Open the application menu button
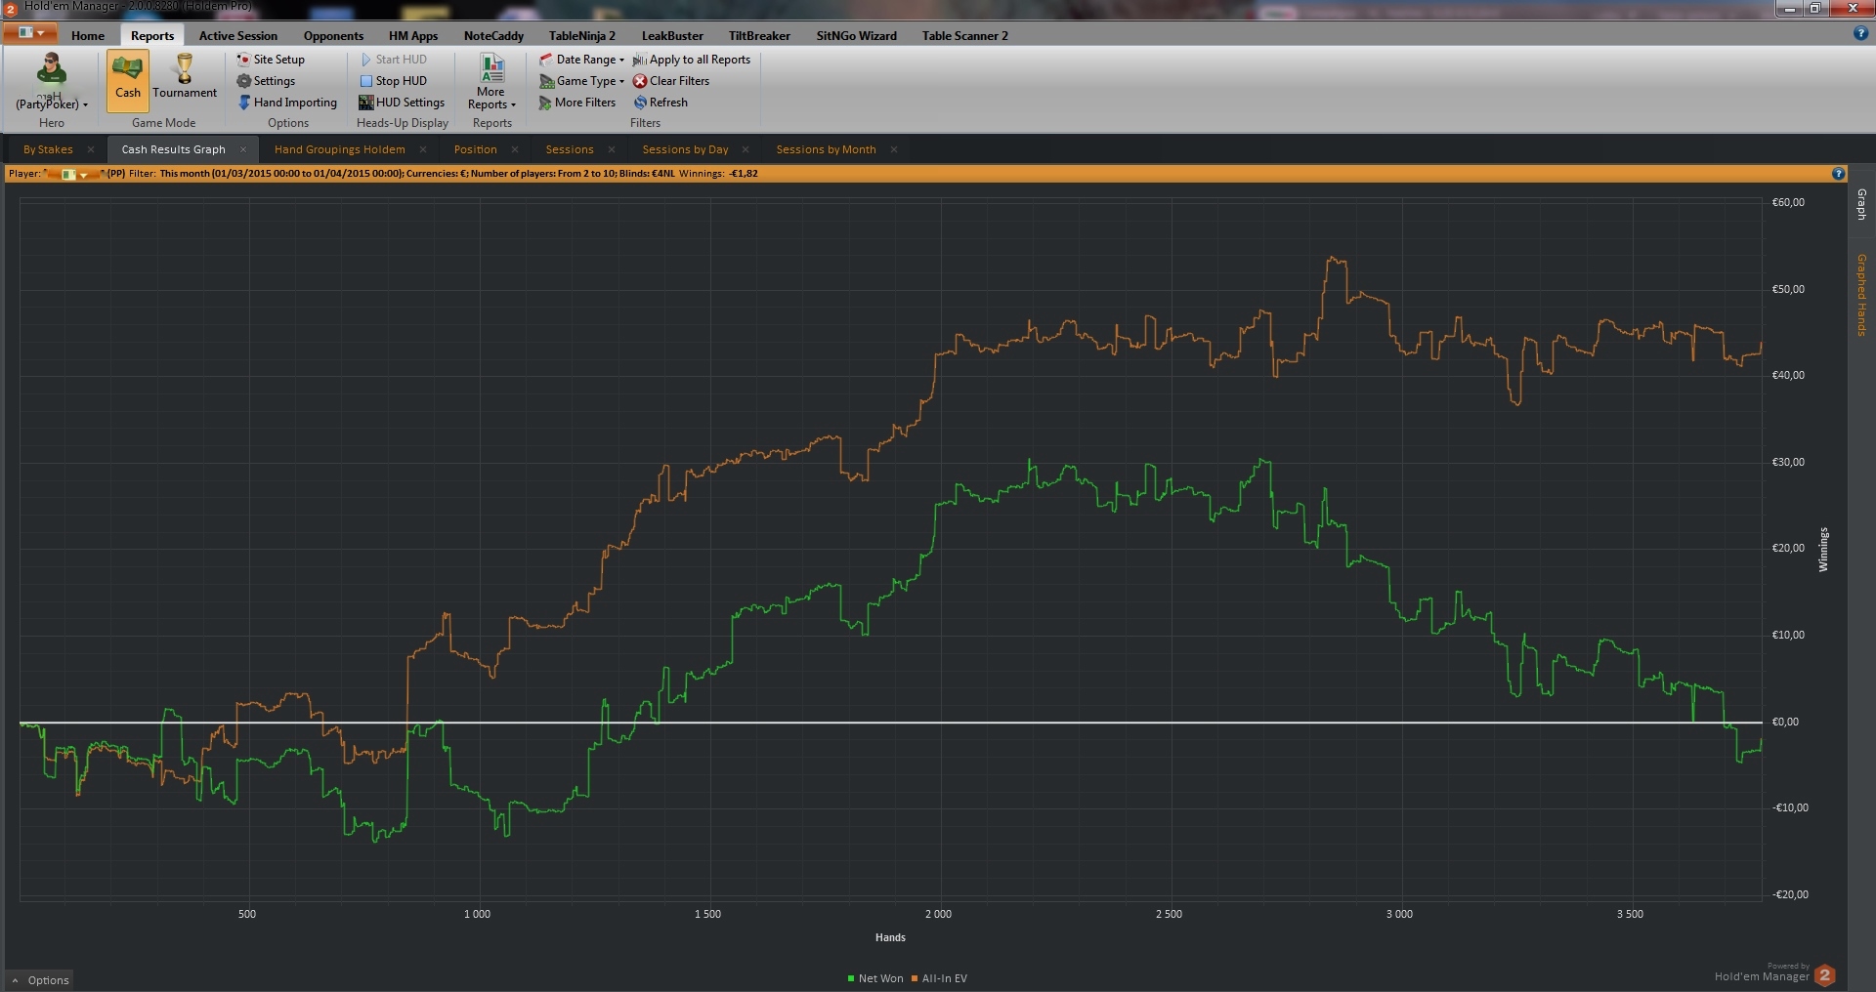Image resolution: width=1876 pixels, height=992 pixels. coord(31,33)
